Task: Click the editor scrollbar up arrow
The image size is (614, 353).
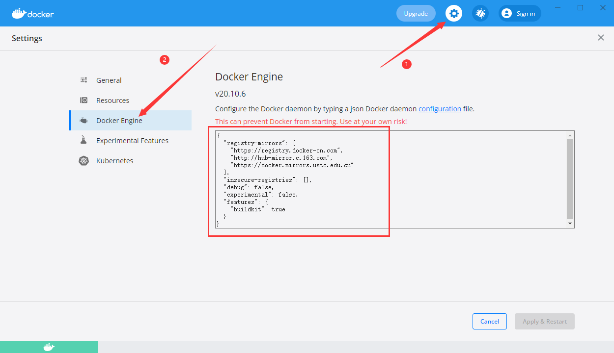Action: [x=570, y=135]
